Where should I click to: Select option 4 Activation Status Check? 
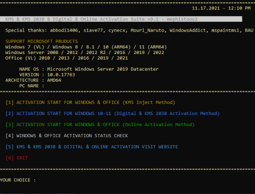(67, 136)
